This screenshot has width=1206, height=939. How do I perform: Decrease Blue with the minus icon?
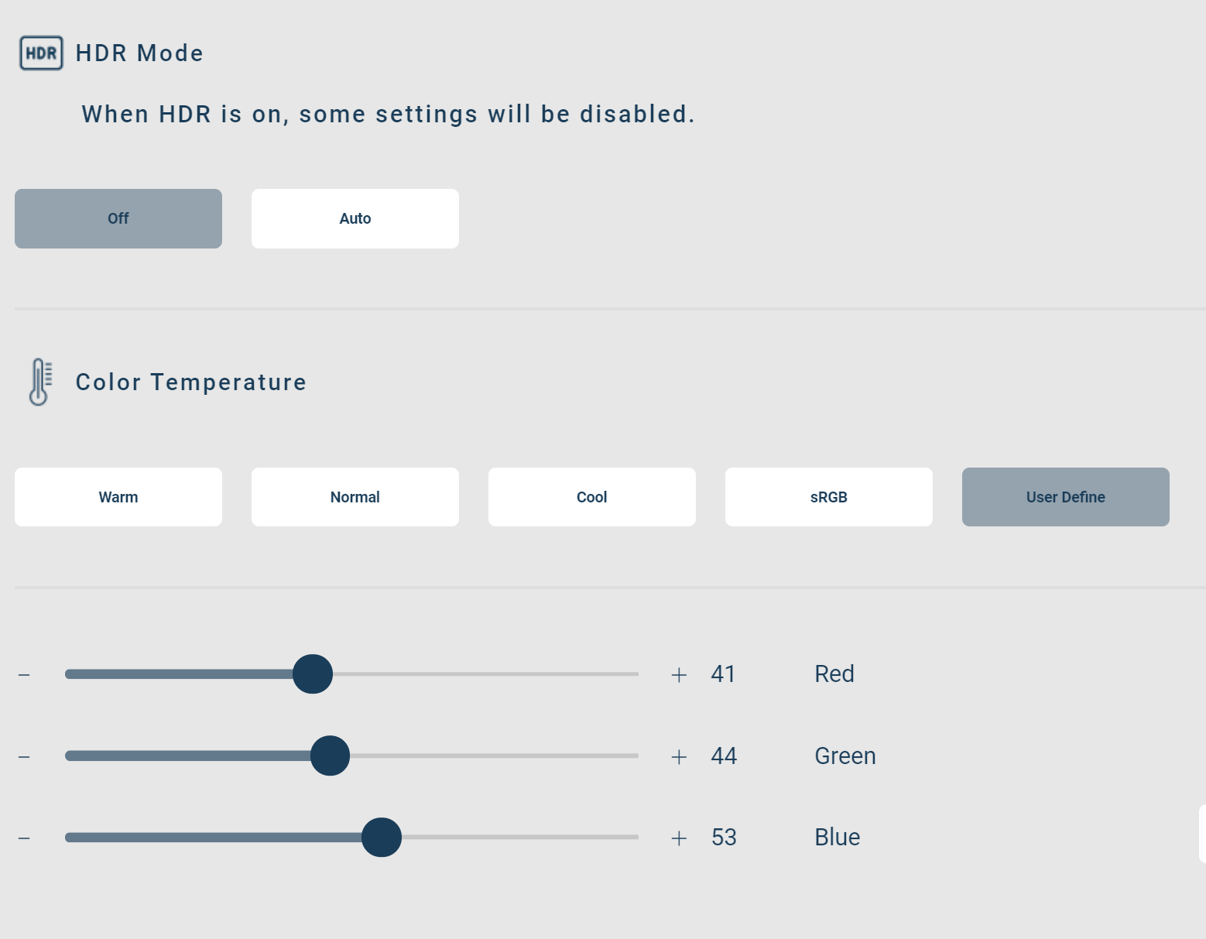pos(24,838)
